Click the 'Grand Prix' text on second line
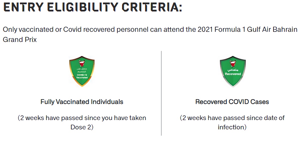This screenshot has height=151, width=301. pos(20,39)
